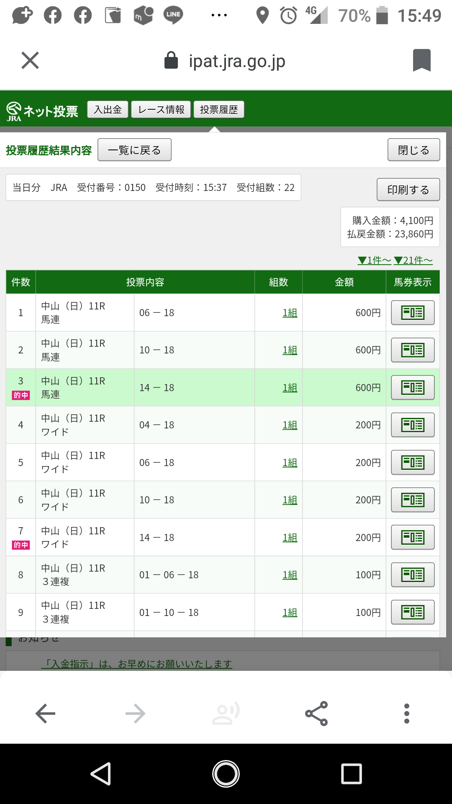
Task: Go back with browser left arrow
Action: coord(45,714)
